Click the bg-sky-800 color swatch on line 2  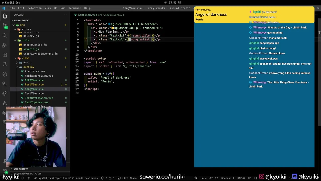click(x=109, y=24)
